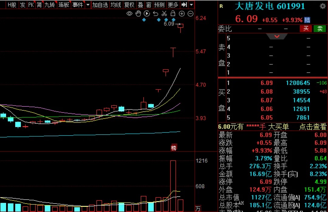
Task: Click bid 3 price 6.07
Action: point(267,100)
